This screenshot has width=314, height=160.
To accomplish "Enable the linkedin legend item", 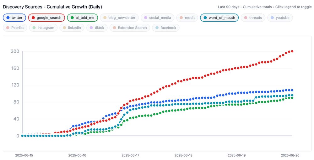I will click(x=72, y=28).
